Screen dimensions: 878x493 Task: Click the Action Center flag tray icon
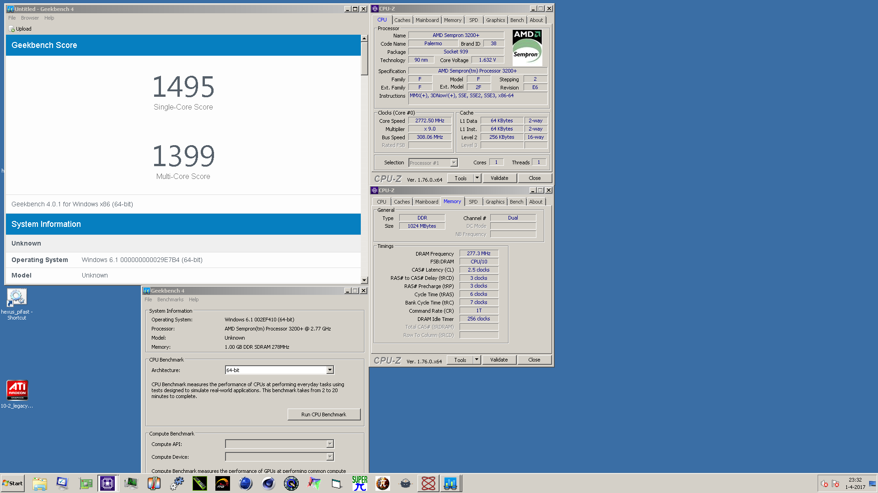(835, 484)
